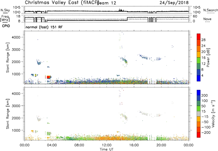Image resolution: width=218 pixels, height=151 pixels.
Task: Click the date '24/Sep/2018'
Action: click(x=174, y=3)
